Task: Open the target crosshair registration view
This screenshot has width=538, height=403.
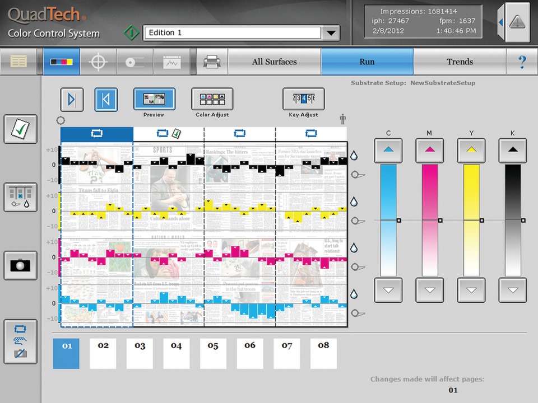Action: click(x=98, y=62)
